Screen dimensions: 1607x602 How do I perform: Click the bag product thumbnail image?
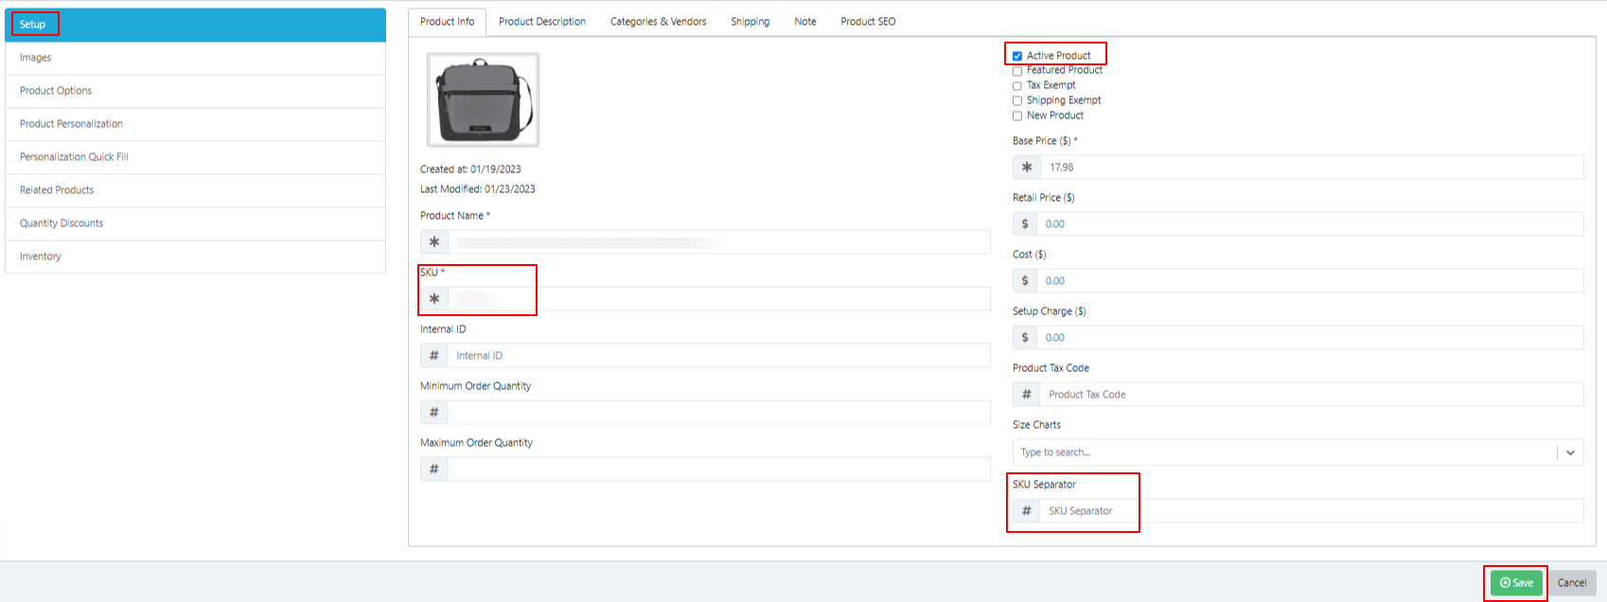pyautogui.click(x=484, y=99)
